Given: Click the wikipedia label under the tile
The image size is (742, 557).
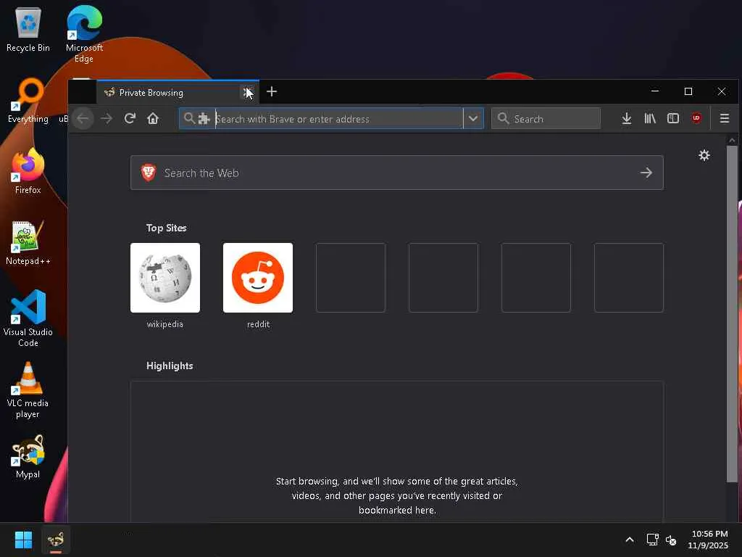Looking at the screenshot, I should [x=164, y=324].
